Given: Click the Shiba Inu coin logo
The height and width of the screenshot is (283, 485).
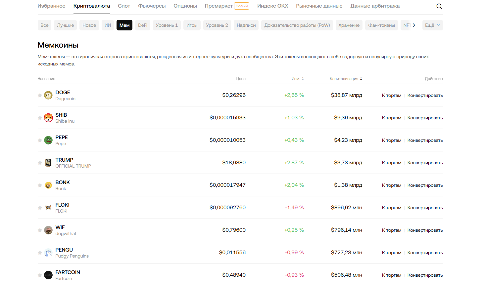Looking at the screenshot, I should coord(48,118).
